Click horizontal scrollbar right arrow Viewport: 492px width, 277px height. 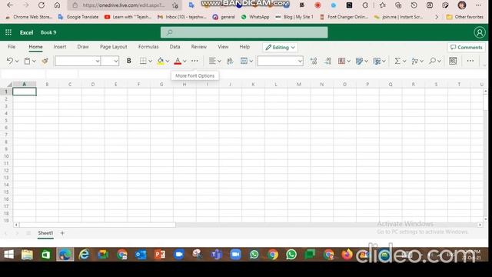(480, 225)
